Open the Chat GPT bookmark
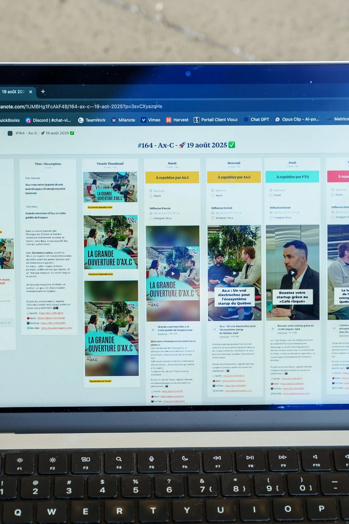The width and height of the screenshot is (349, 524). click(256, 119)
